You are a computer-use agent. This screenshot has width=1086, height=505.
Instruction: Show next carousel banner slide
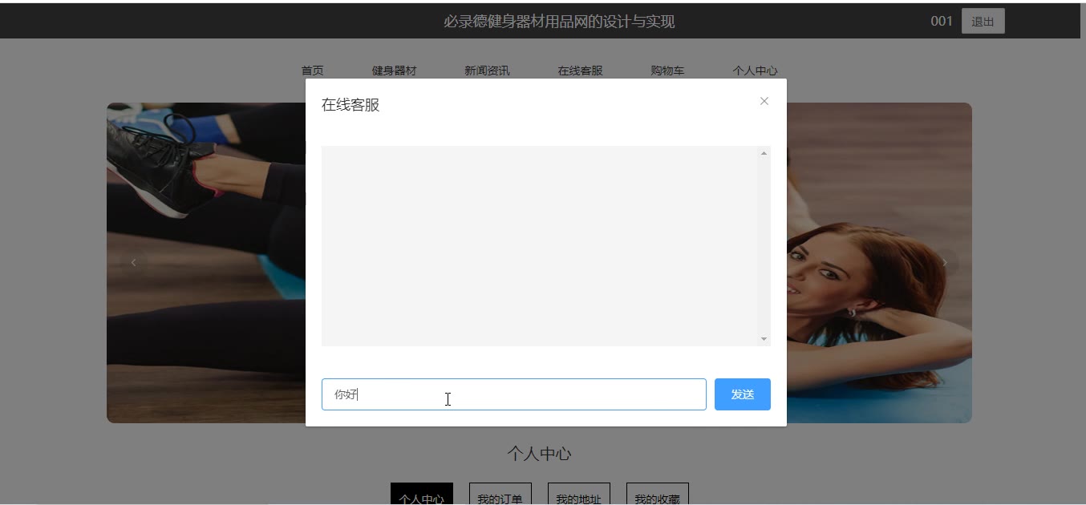945,262
